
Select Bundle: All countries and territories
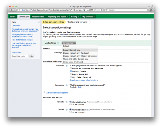71,68
